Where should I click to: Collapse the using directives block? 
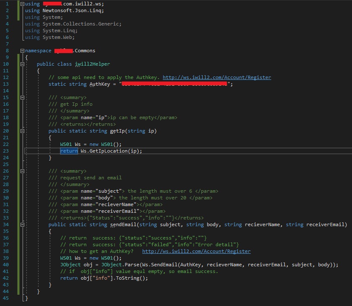click(x=22, y=4)
